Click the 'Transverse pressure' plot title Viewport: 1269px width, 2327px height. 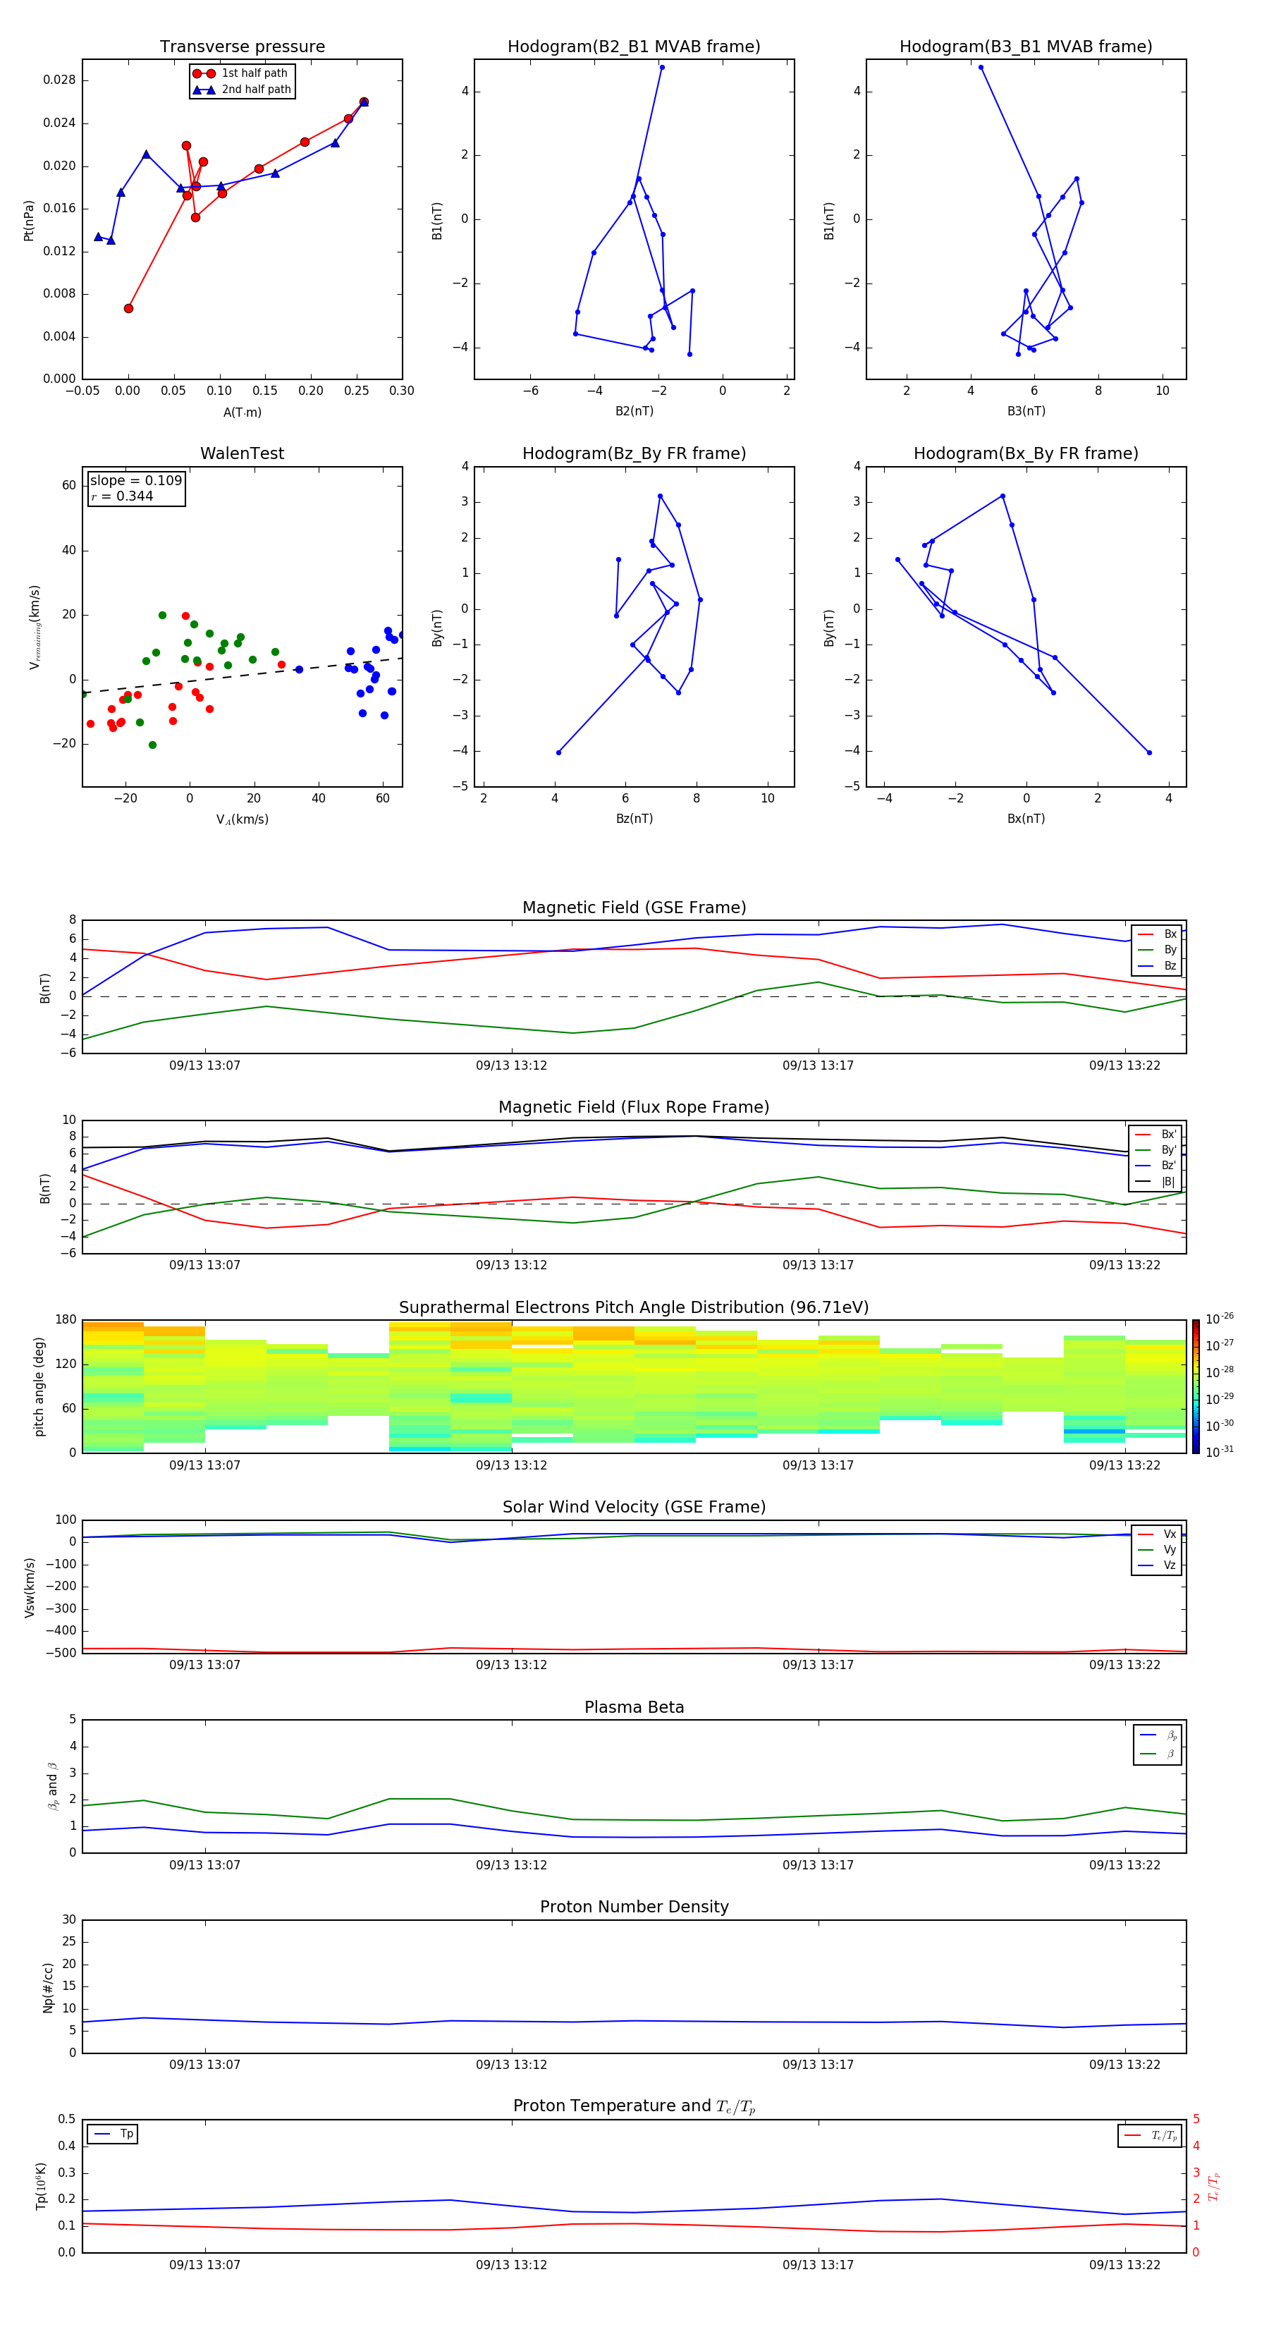(242, 46)
